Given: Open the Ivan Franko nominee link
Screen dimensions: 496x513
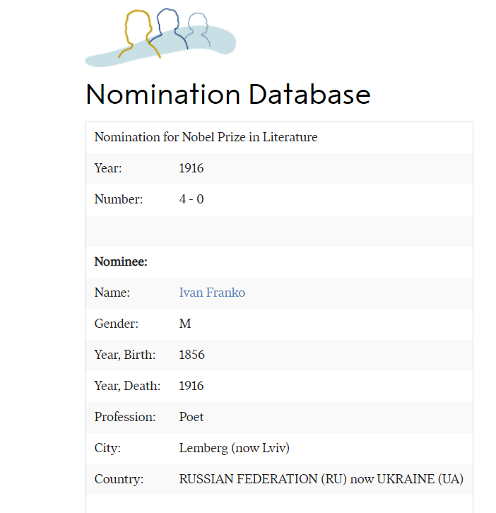Looking at the screenshot, I should pos(212,293).
